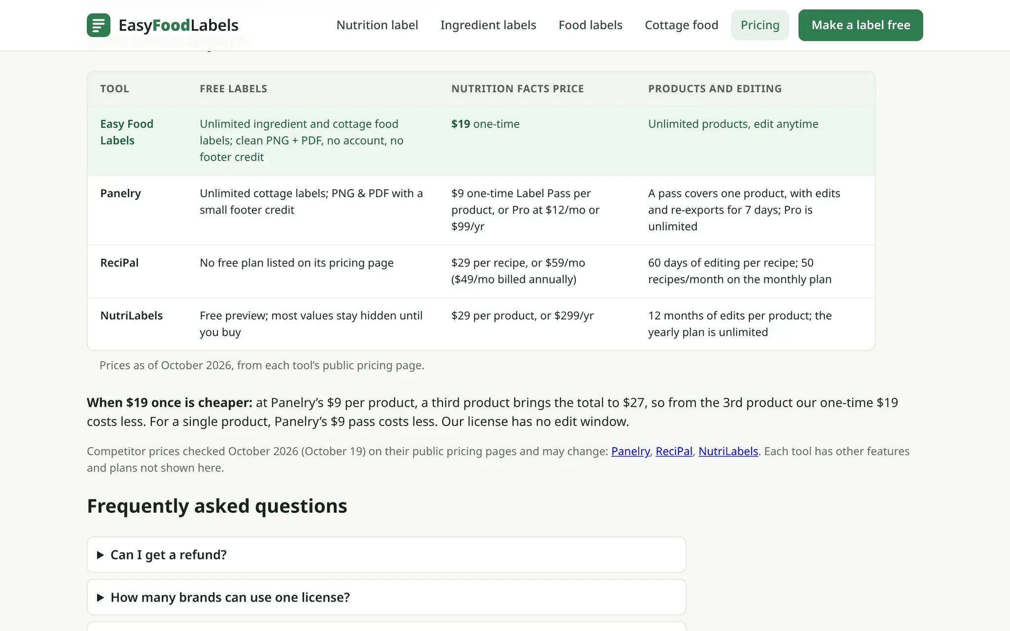Click the NUTRITION FACTS PRICE column header
The height and width of the screenshot is (631, 1010).
coord(517,89)
